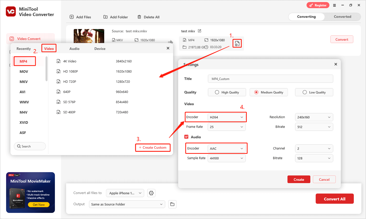Open the video Encoder H264 dropdown
This screenshot has height=219, width=366.
point(227,117)
